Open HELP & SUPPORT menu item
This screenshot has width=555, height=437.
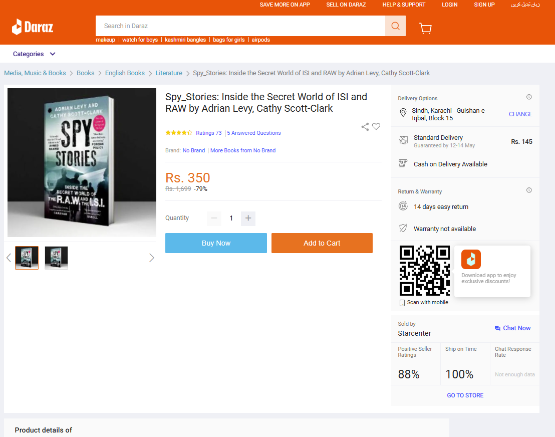coord(404,5)
